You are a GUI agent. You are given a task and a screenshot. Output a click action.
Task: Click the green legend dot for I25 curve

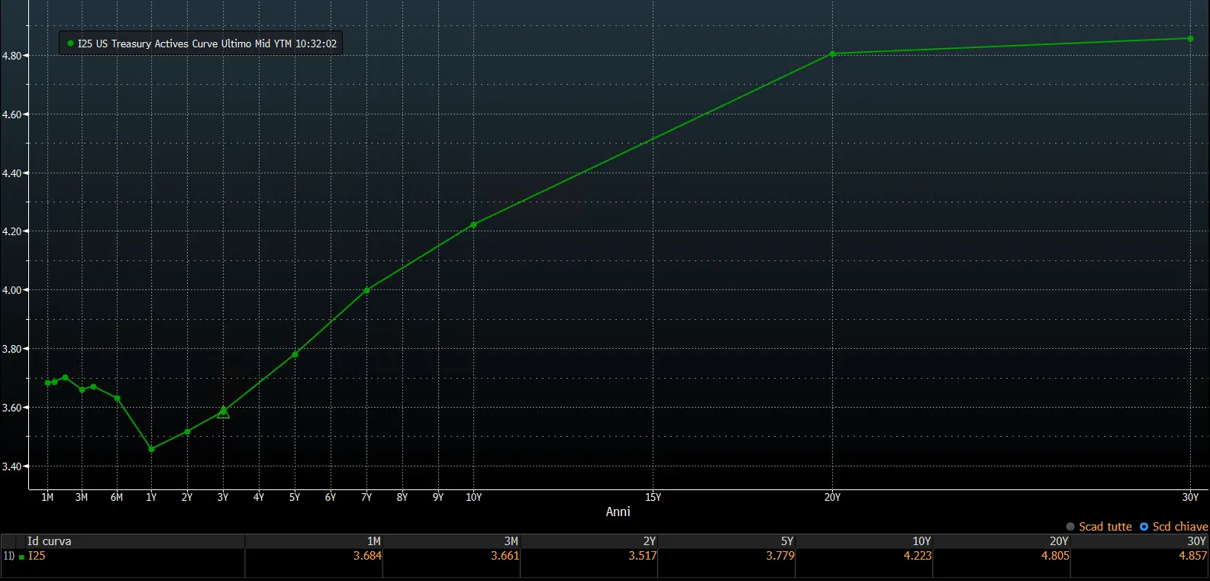71,44
